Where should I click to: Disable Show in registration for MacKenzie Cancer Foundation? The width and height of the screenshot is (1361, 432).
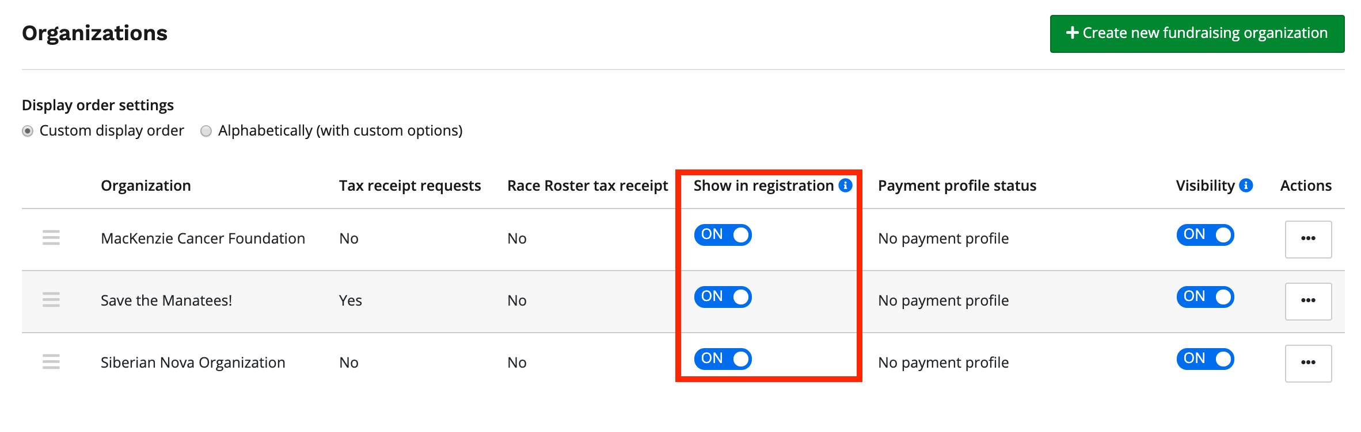[723, 235]
